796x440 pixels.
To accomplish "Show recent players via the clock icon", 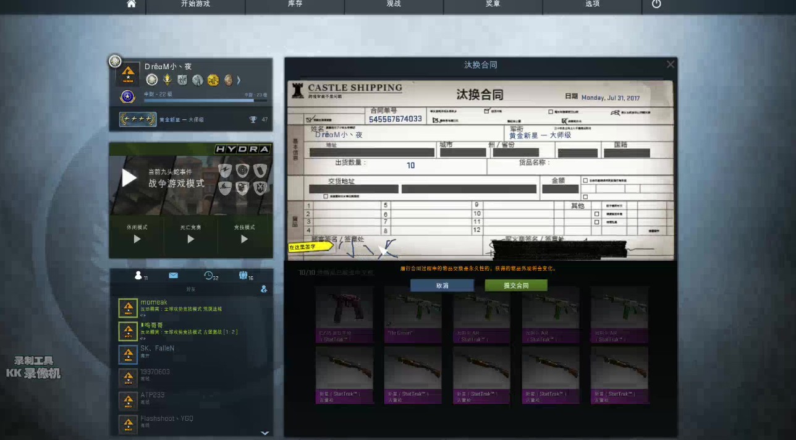I will pos(210,276).
